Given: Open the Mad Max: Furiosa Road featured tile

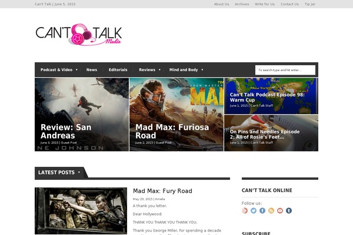Looking at the screenshot, I should 176,115.
